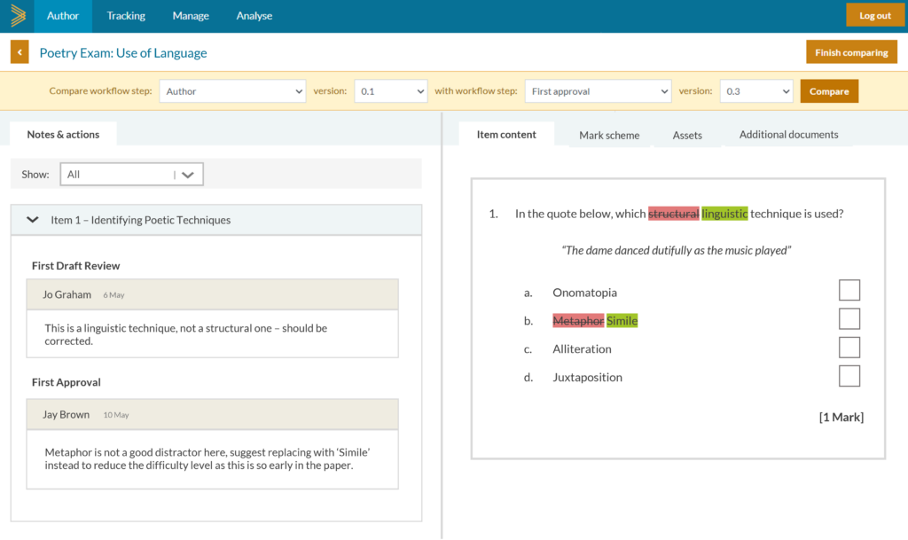Collapse the Item 1 chevron icon
The height and width of the screenshot is (540, 908).
point(33,220)
